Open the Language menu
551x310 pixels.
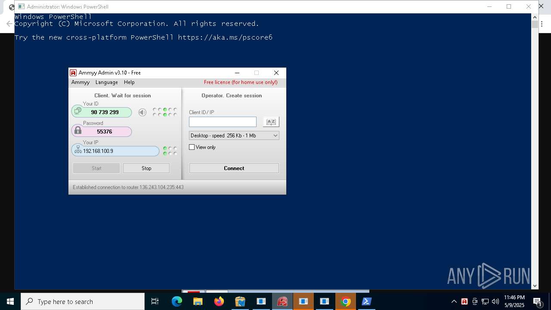(106, 82)
